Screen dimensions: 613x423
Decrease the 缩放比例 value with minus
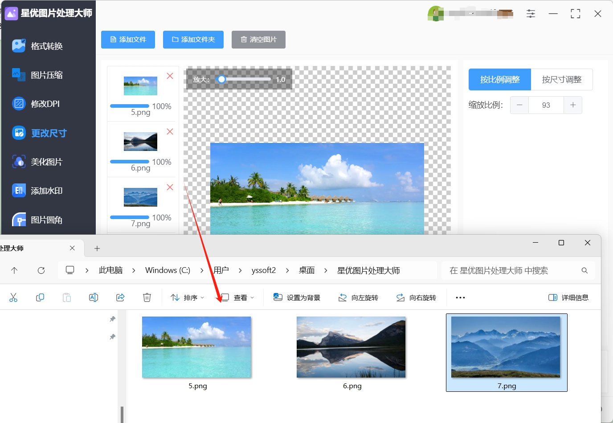[519, 105]
